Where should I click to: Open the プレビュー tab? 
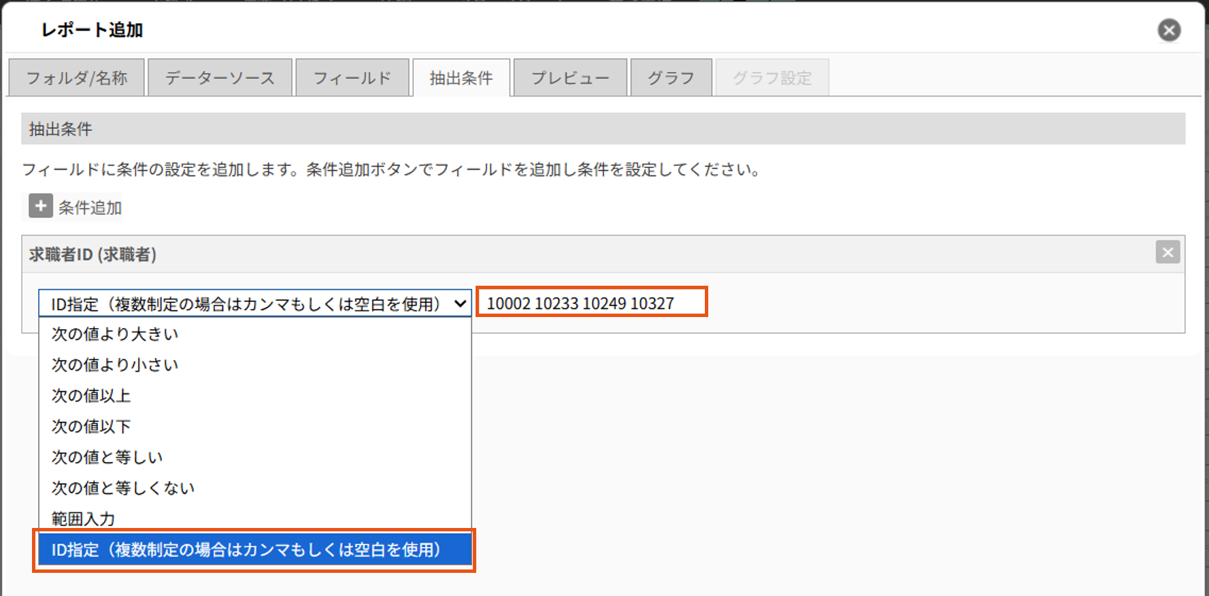(570, 78)
